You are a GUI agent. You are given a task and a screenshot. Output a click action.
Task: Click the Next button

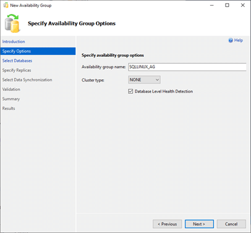click(199, 224)
